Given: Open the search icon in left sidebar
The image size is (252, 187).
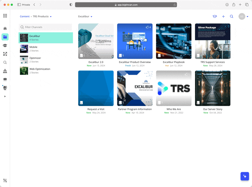Looking at the screenshot, I should point(5,62).
